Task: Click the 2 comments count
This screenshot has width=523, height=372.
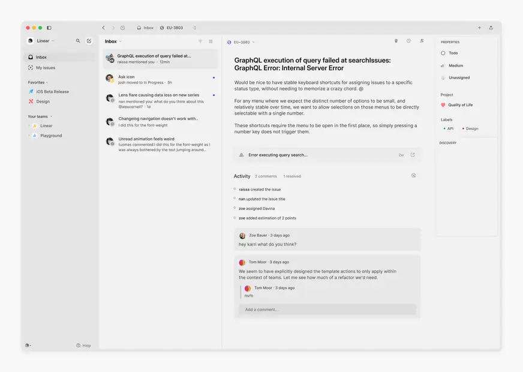Action: (266, 176)
